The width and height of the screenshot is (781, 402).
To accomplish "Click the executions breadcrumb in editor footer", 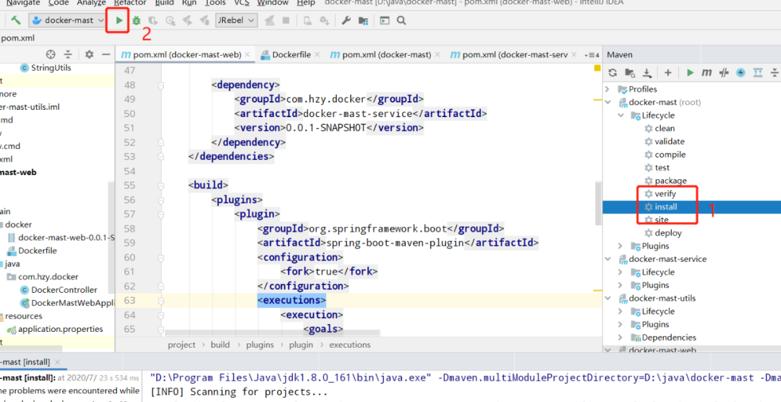I will tap(350, 345).
